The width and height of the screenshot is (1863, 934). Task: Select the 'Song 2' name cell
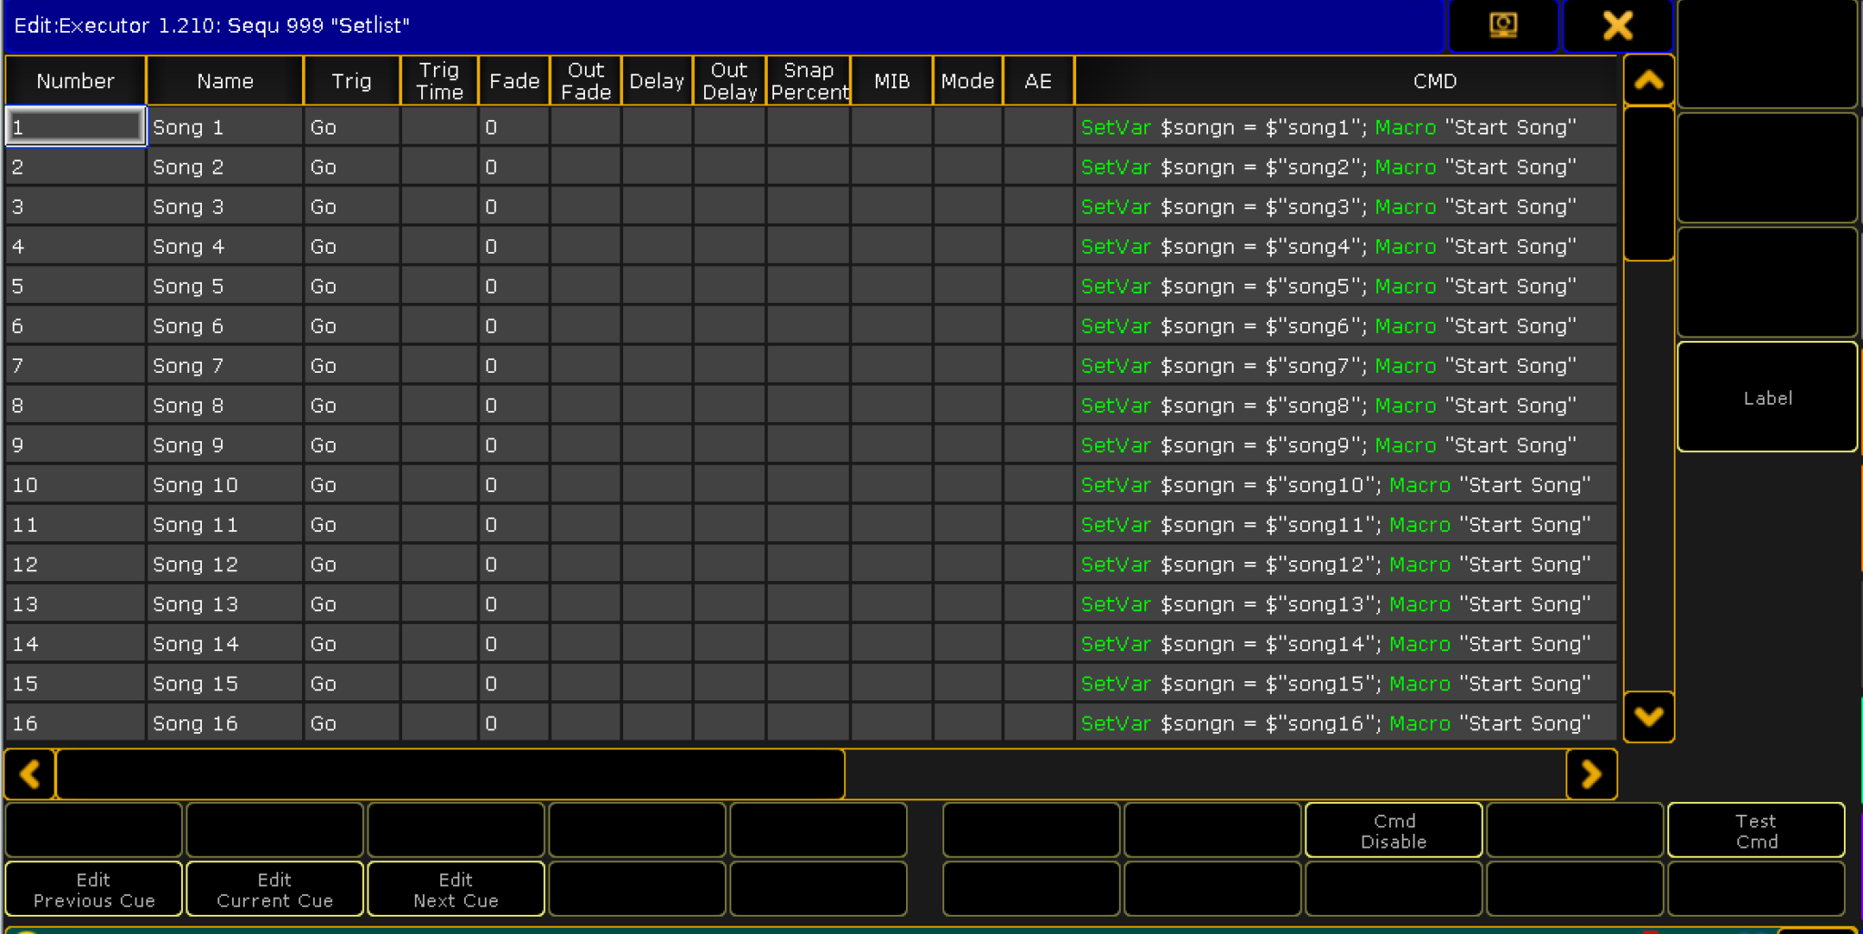(x=225, y=166)
